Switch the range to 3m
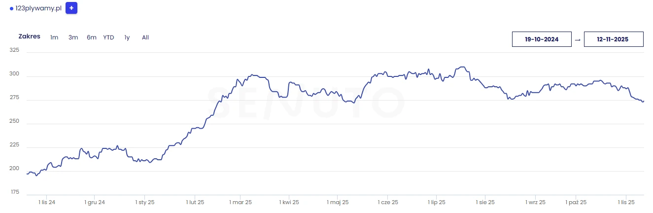Screen dimensions: 653x213 coord(73,37)
